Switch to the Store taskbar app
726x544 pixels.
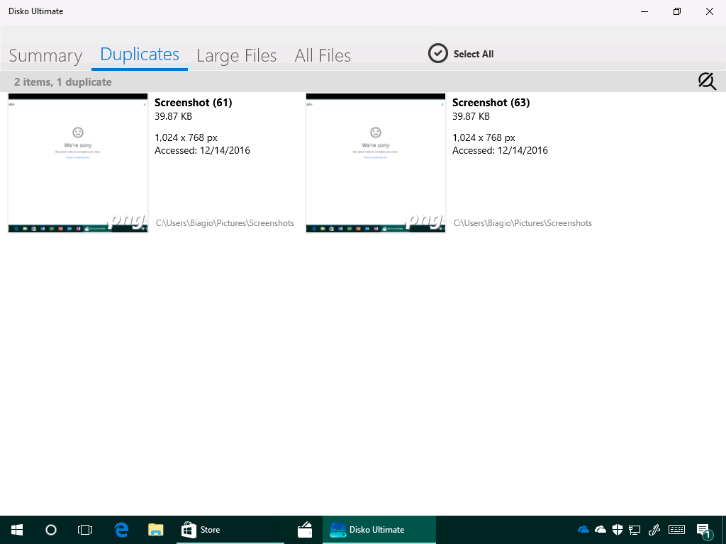230,530
